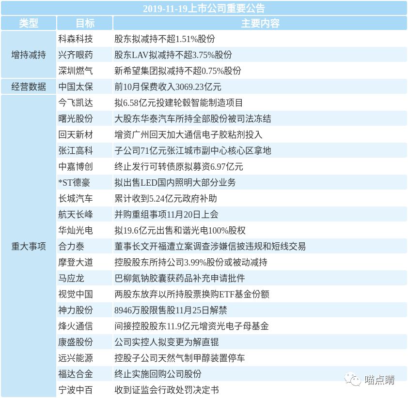
Task: Click 董事长文开福遭立案调查 announcement text
Action: pyautogui.click(x=210, y=246)
